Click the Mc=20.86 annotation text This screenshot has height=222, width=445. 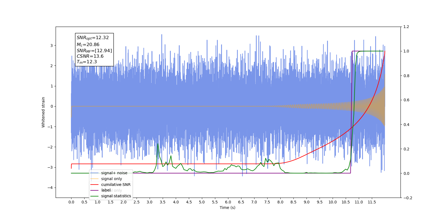[x=88, y=45]
